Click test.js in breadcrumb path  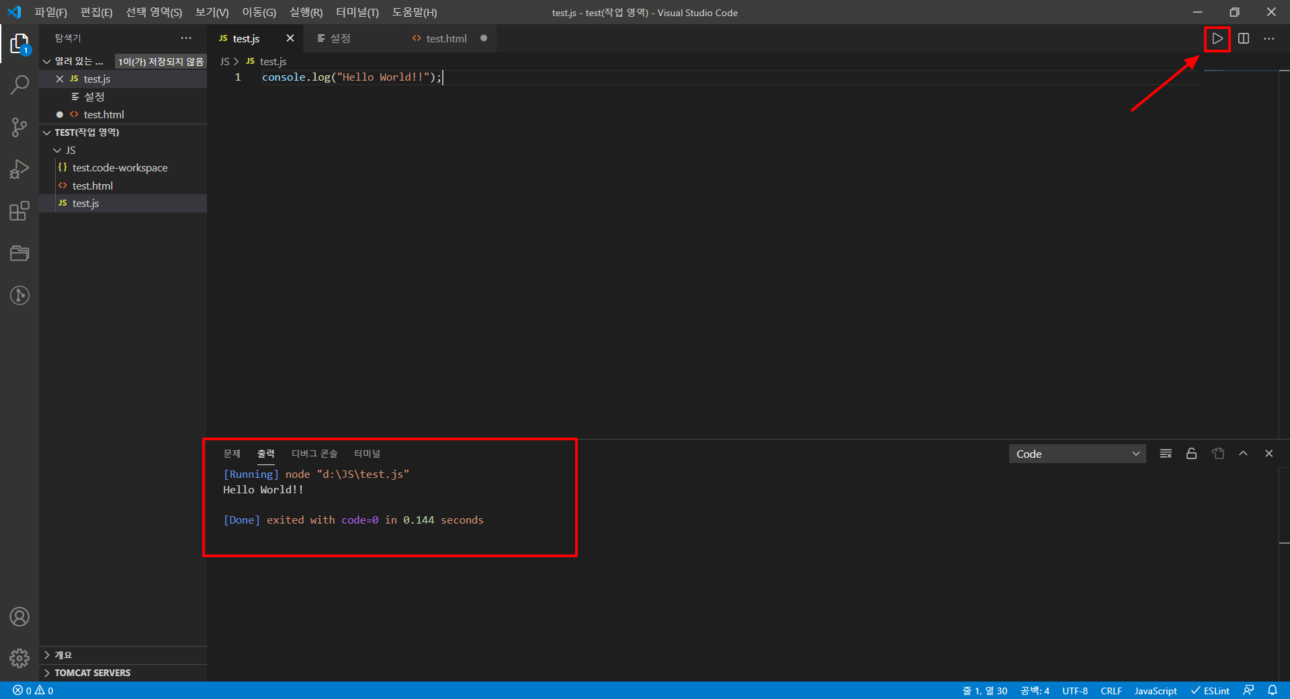click(267, 61)
